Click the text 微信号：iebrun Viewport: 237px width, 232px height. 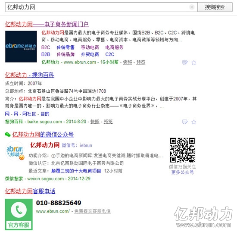point(77,145)
